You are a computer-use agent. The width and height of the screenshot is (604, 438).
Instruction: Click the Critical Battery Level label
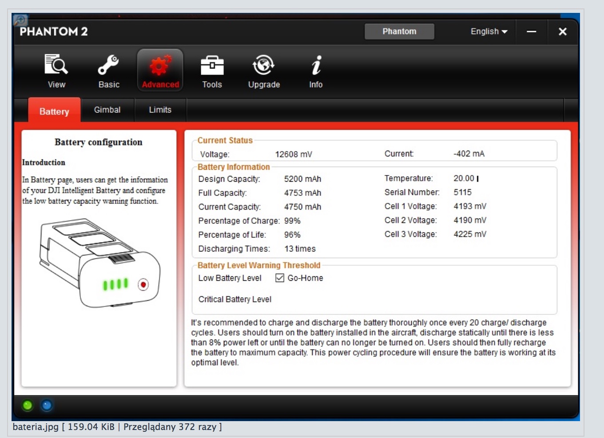234,299
